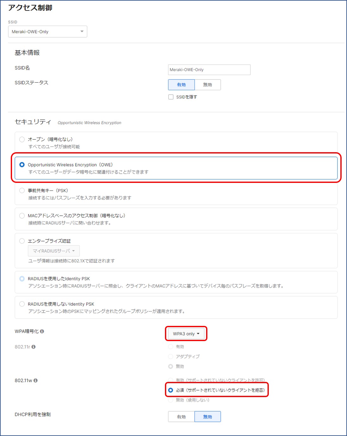Screen dimensions: 347x436
Task: Click the セキュリティ section heading
Action: [x=33, y=122]
